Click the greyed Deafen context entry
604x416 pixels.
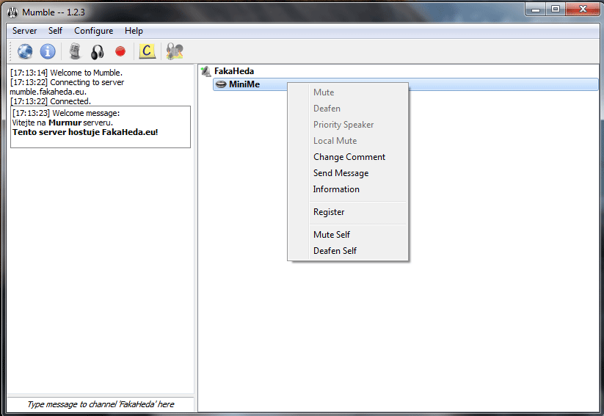point(327,109)
